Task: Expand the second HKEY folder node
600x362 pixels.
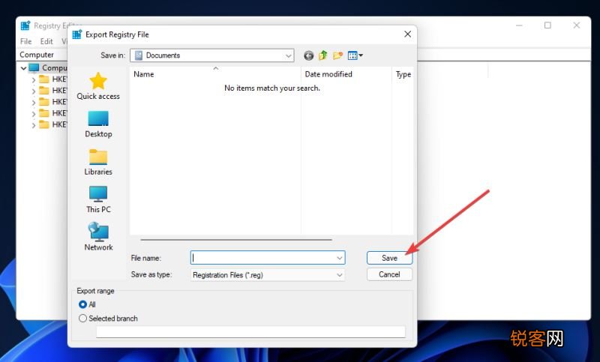Action: [x=34, y=91]
